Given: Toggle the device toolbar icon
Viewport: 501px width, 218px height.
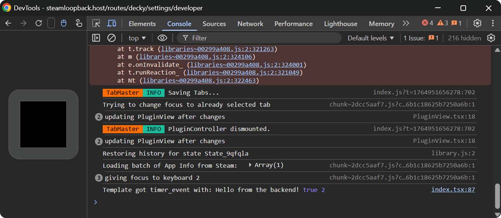Looking at the screenshot, I should click(x=112, y=23).
